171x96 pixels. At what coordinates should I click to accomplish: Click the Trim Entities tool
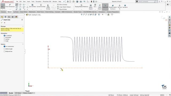32,6
